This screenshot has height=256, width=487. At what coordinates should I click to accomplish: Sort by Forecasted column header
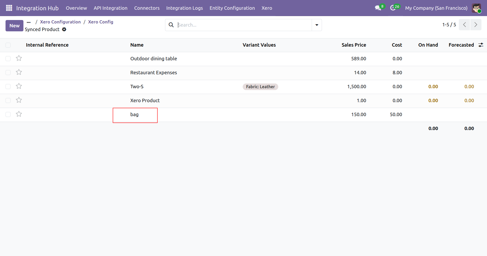[461, 45]
